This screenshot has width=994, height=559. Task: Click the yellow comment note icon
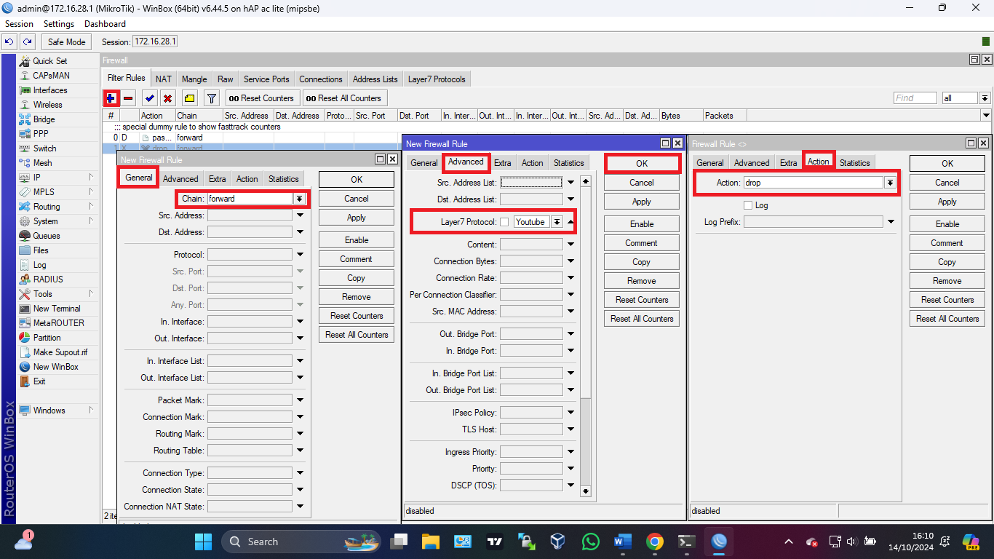189,98
